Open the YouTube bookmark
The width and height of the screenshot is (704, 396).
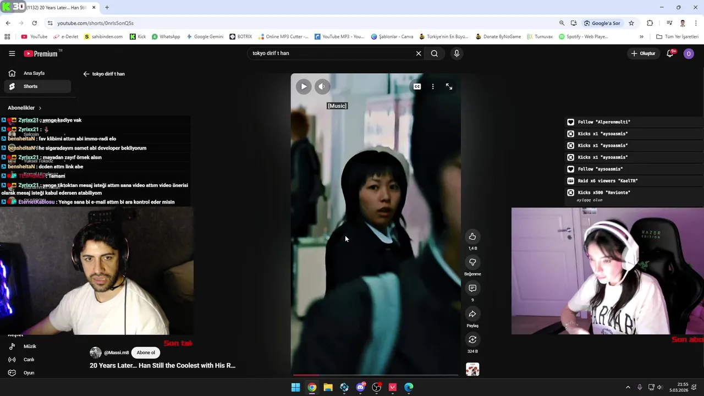(x=34, y=37)
